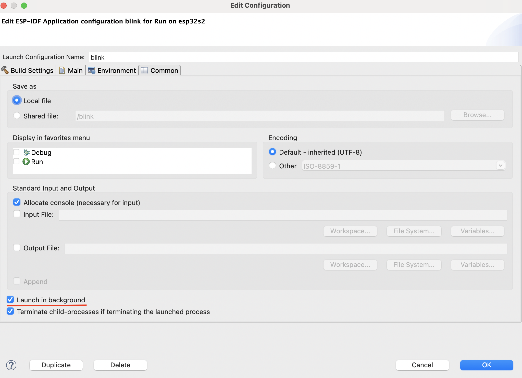Click the table icon on the Common tab
522x378 pixels.
pos(144,70)
